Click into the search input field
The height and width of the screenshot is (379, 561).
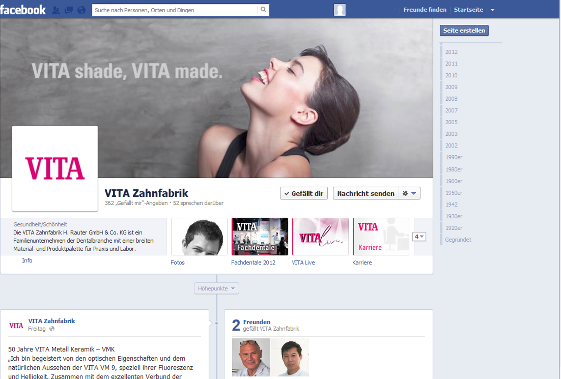click(175, 10)
